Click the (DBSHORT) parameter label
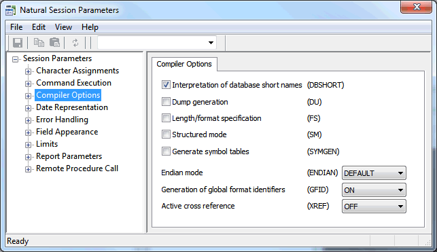 [326, 85]
